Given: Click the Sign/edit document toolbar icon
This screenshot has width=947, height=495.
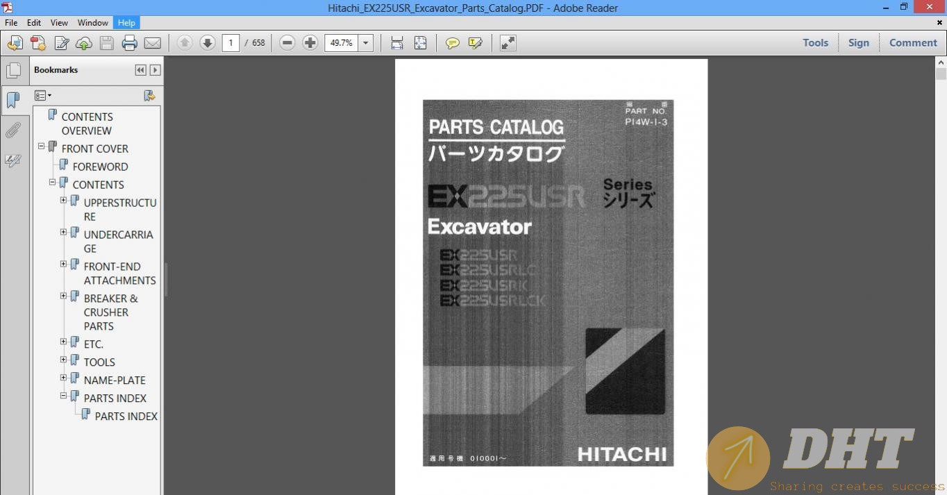Looking at the screenshot, I should point(61,43).
